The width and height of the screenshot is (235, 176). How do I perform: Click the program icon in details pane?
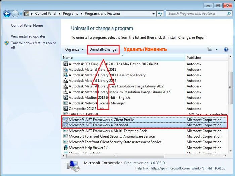tap(73, 166)
